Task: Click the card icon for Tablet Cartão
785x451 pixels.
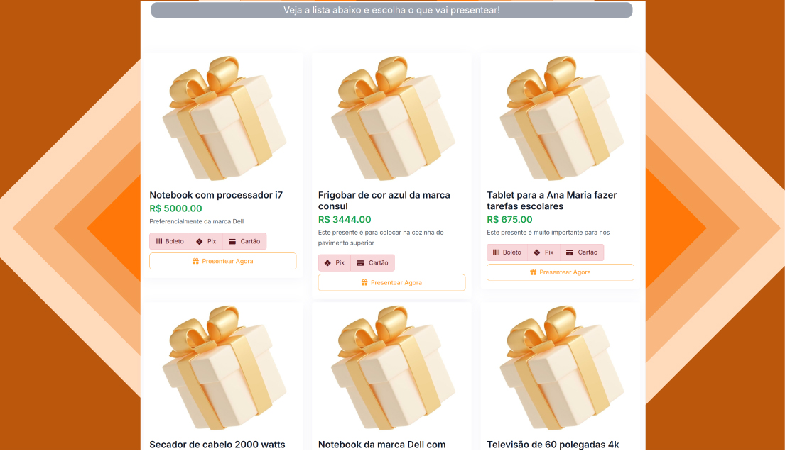Action: point(569,252)
